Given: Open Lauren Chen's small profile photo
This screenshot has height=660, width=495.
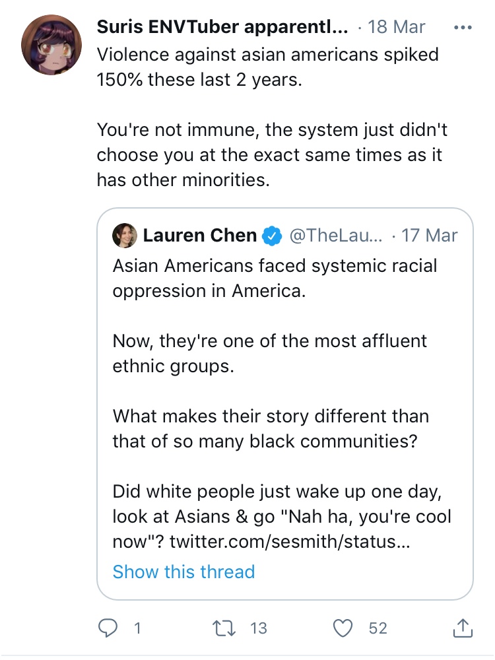Looking at the screenshot, I should tap(125, 236).
